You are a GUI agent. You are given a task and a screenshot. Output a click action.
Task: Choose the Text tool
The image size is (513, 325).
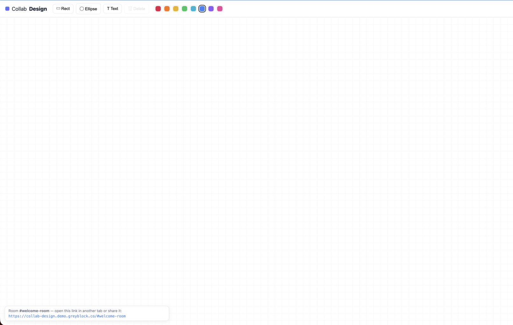pos(113,9)
